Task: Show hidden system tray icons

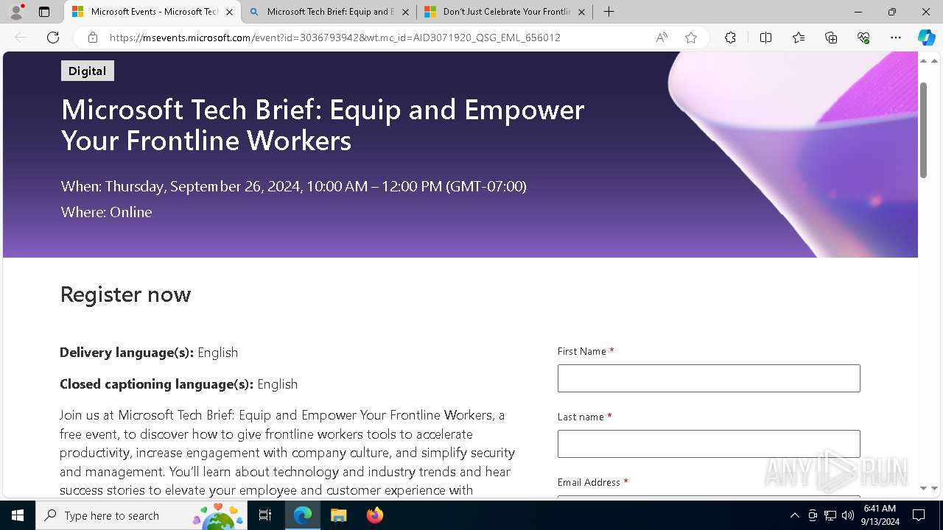Action: pyautogui.click(x=794, y=515)
